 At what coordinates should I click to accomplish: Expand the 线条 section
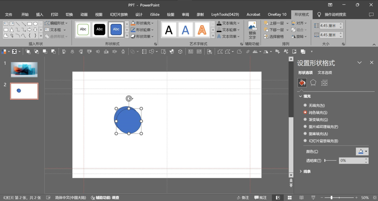tap(305, 171)
